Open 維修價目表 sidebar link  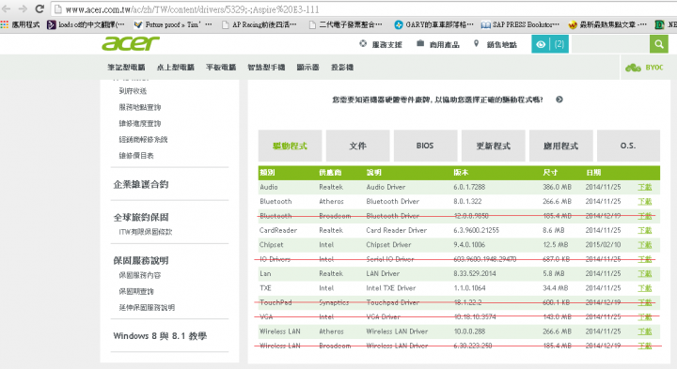click(x=136, y=156)
